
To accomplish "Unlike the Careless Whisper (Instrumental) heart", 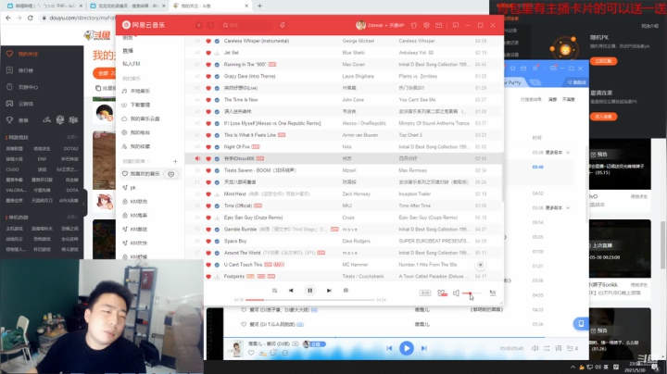I will click(208, 42).
